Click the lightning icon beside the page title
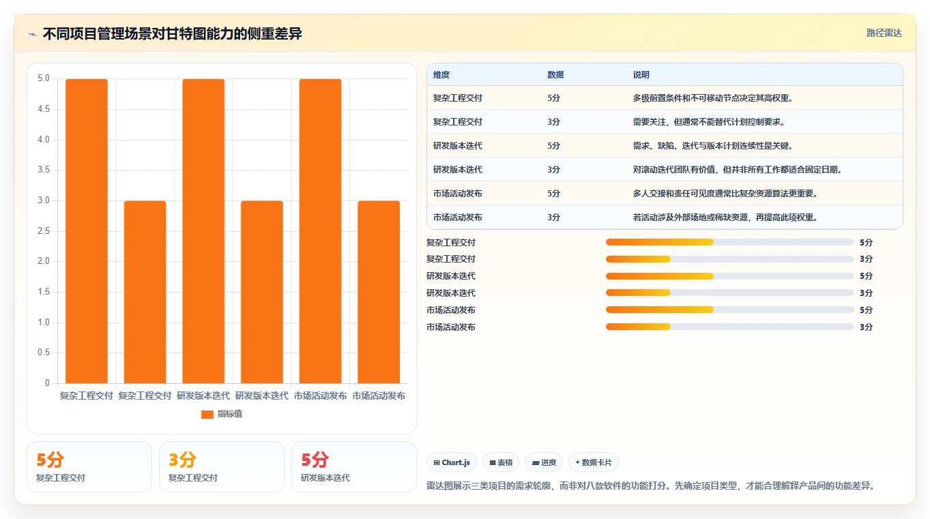Viewport: 930px width, 519px height. coord(33,34)
